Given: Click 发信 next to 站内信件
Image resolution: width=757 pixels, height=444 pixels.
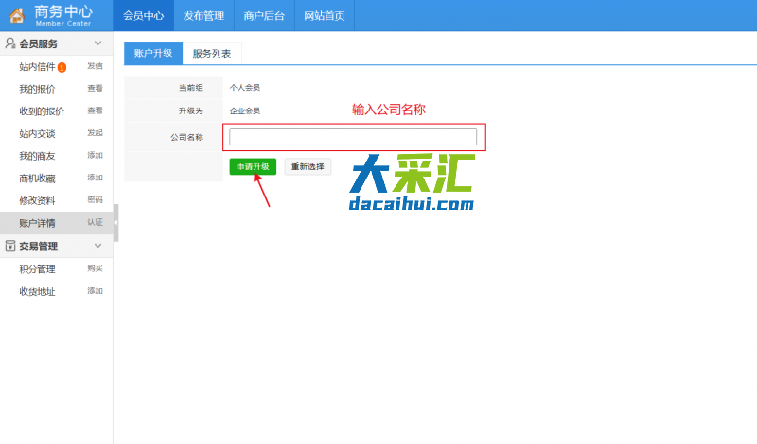Looking at the screenshot, I should [x=96, y=66].
